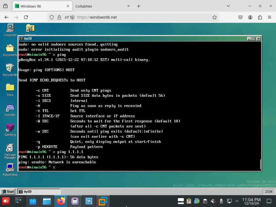Select the ttyS0 taskbar entry

[x=39, y=192]
